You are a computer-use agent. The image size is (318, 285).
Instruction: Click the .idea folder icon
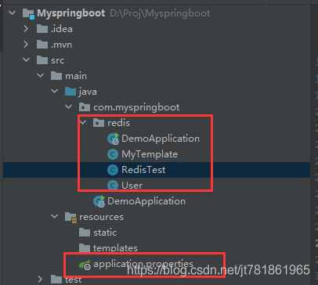[42, 29]
